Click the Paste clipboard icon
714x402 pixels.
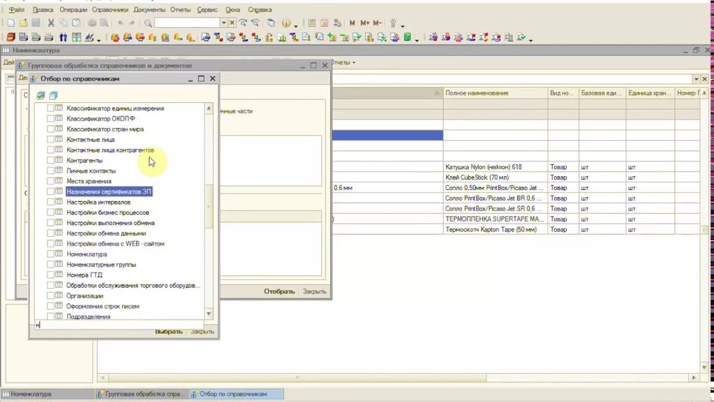coord(76,23)
